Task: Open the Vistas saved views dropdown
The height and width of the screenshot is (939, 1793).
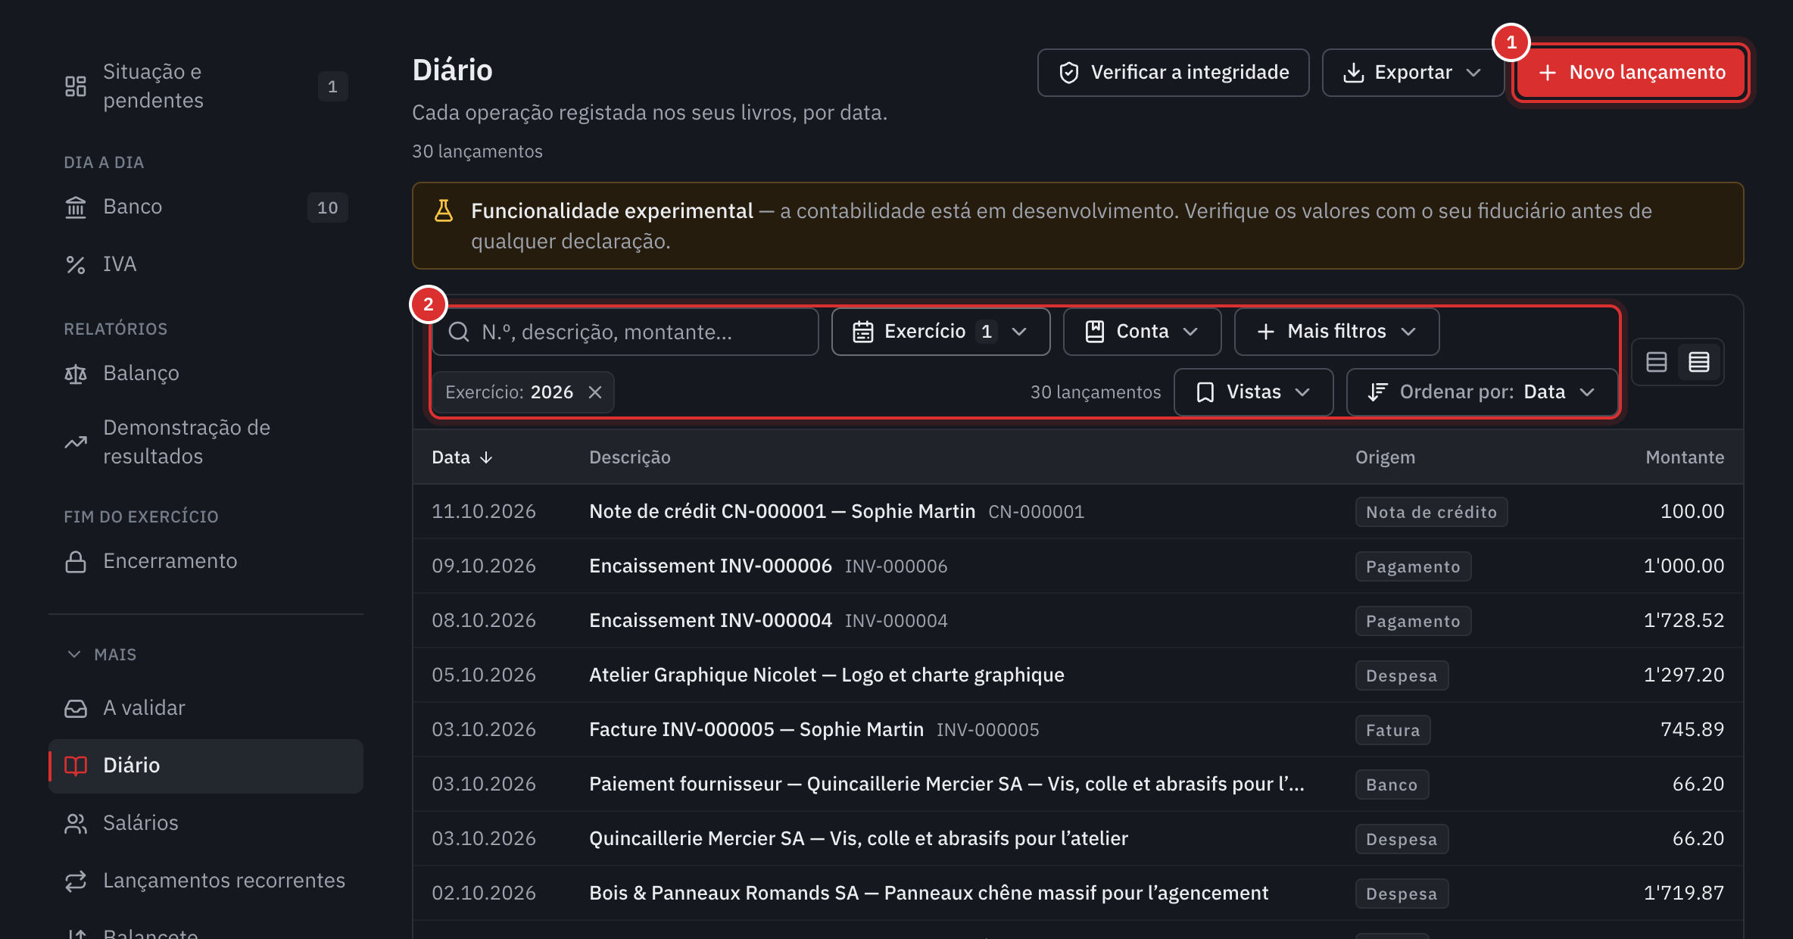Action: tap(1253, 392)
